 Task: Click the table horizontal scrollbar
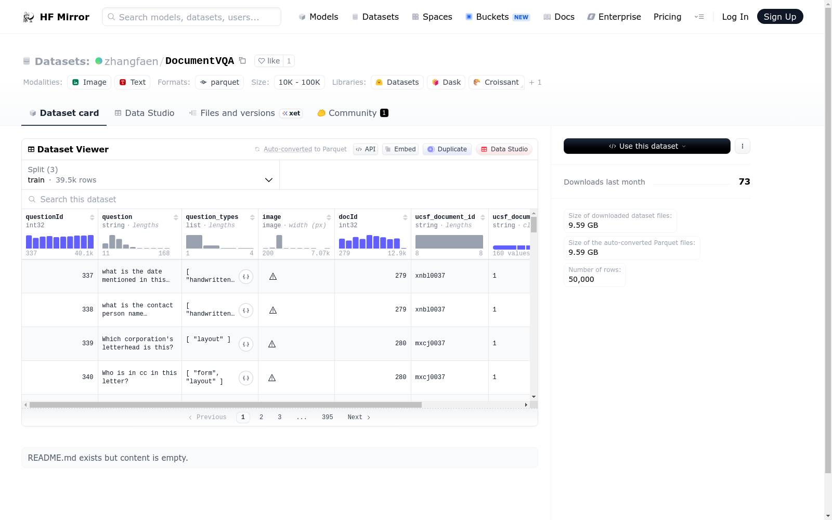[225, 405]
